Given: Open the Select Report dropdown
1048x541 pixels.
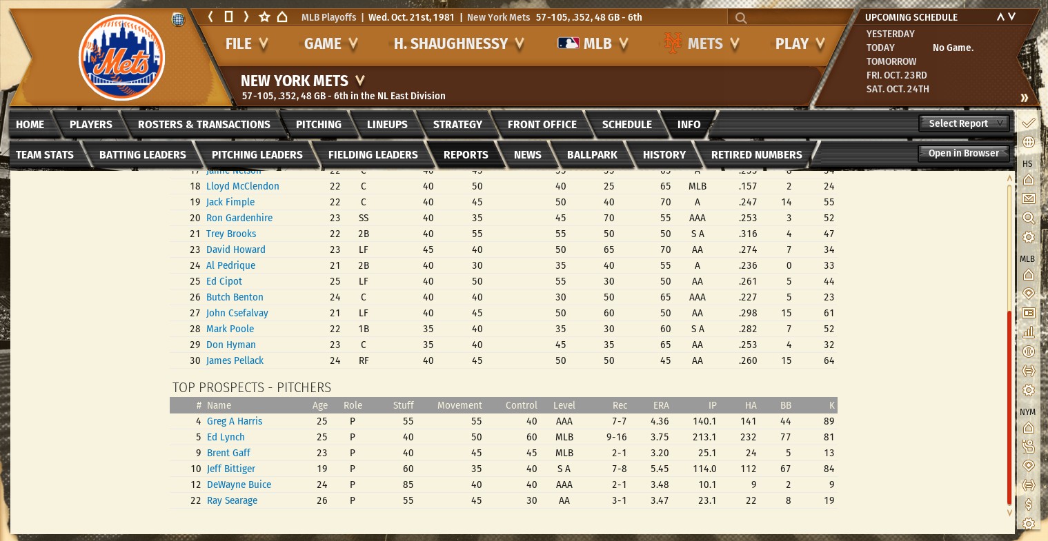Looking at the screenshot, I should pyautogui.click(x=964, y=123).
